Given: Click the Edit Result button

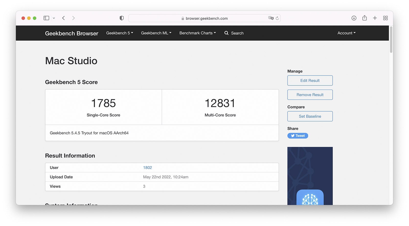Looking at the screenshot, I should click(x=310, y=80).
